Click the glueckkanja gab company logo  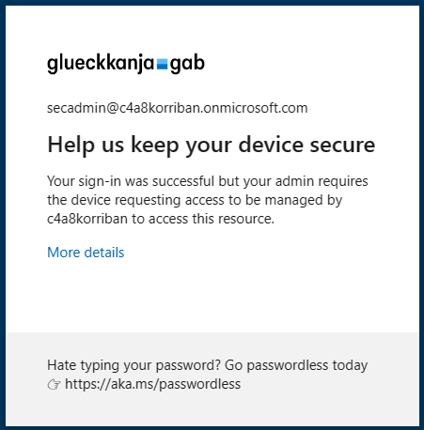pyautogui.click(x=126, y=64)
